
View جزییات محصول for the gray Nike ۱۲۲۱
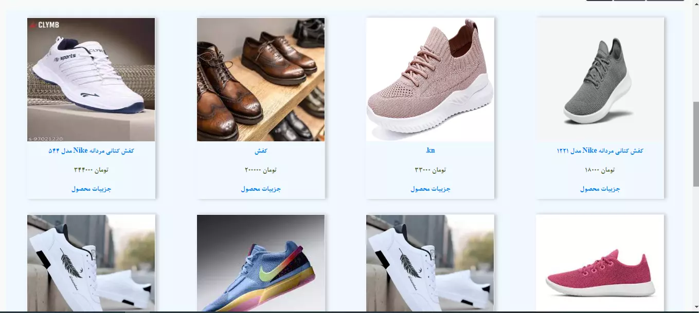pos(600,189)
